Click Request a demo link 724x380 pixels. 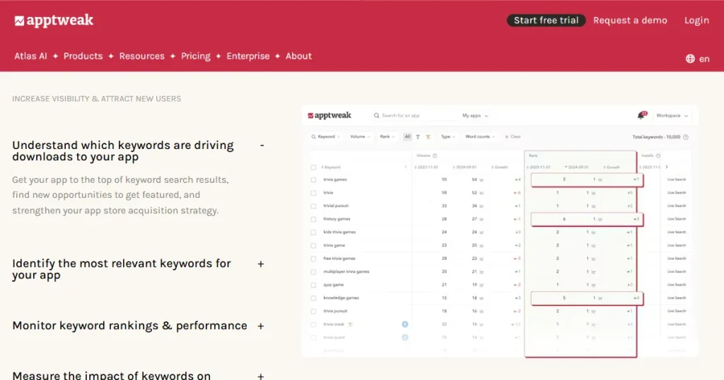[x=630, y=20]
